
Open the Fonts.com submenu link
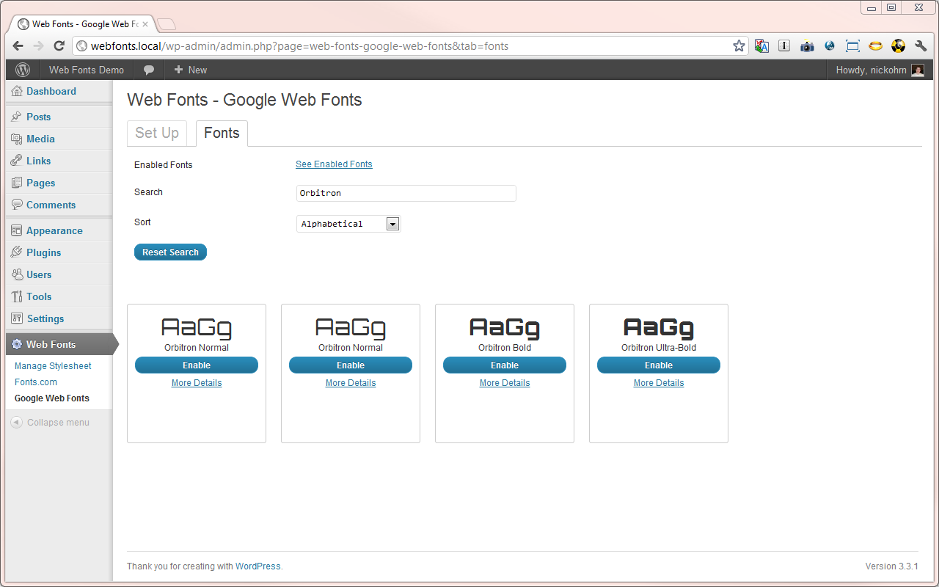click(x=36, y=382)
